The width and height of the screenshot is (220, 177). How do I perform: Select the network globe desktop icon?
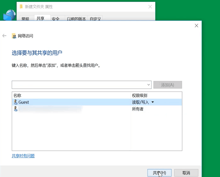point(9,15)
